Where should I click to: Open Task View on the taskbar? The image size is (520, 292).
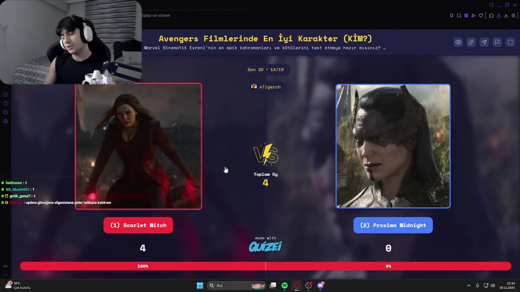pos(273,286)
